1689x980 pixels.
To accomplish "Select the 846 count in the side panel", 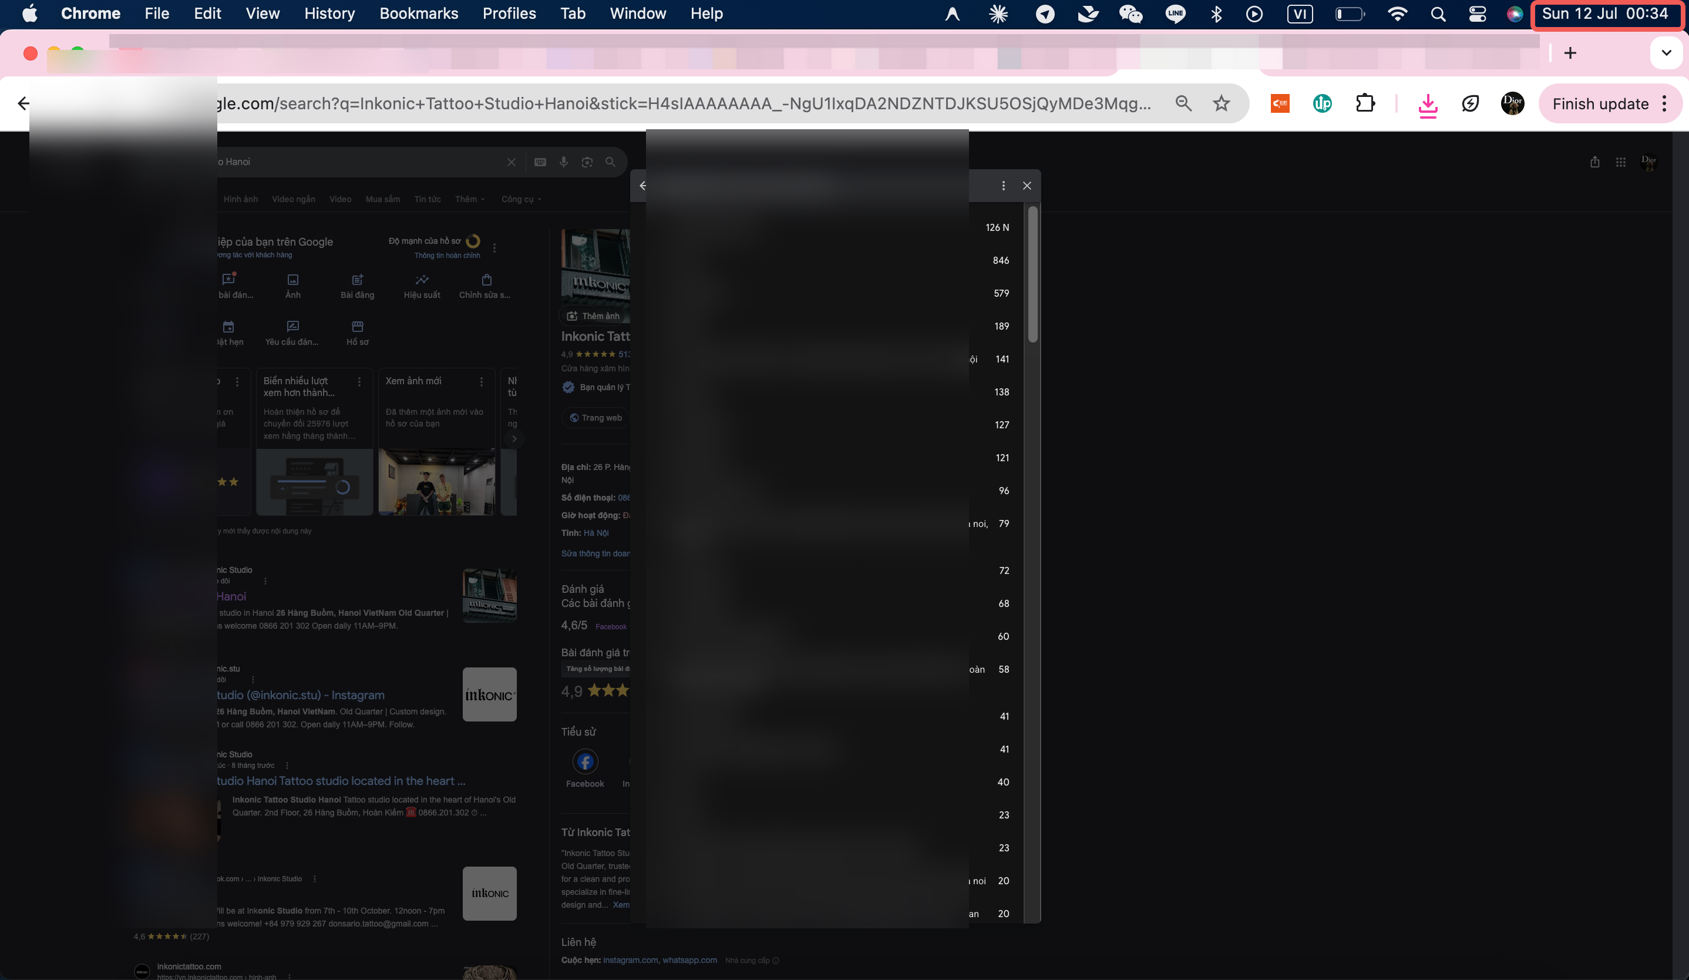I will (1001, 260).
